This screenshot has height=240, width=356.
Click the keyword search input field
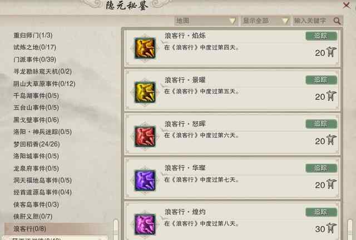pyautogui.click(x=313, y=21)
